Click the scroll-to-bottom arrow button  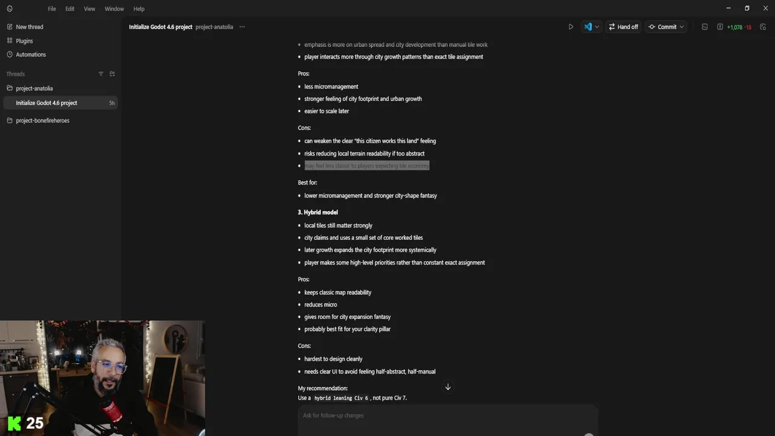448,387
